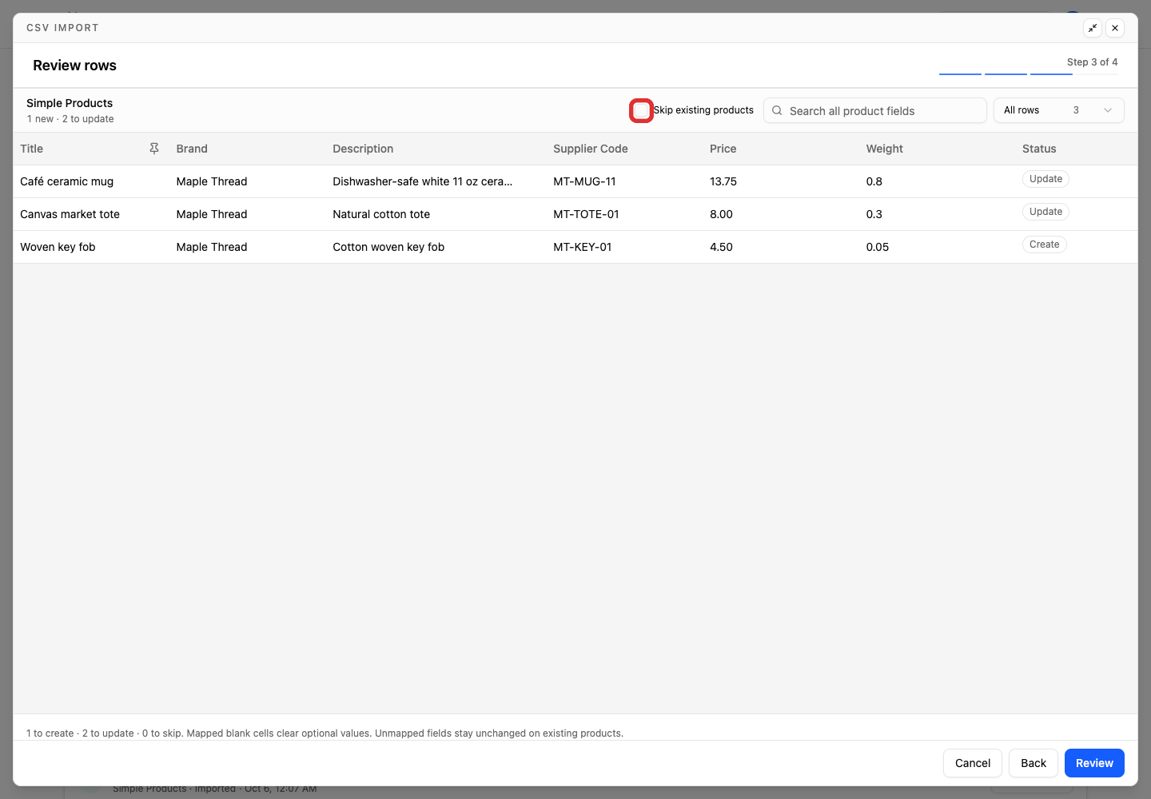Select the Canvas market tote title
The image size is (1151, 799).
pos(70,214)
